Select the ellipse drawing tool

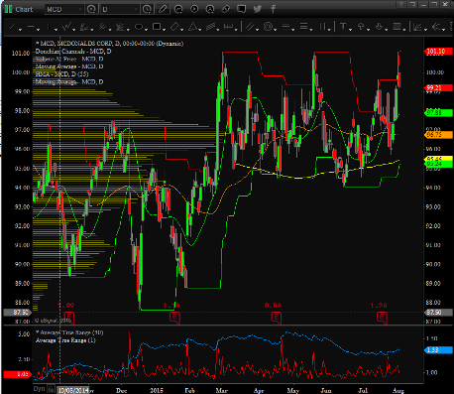[x=139, y=27]
